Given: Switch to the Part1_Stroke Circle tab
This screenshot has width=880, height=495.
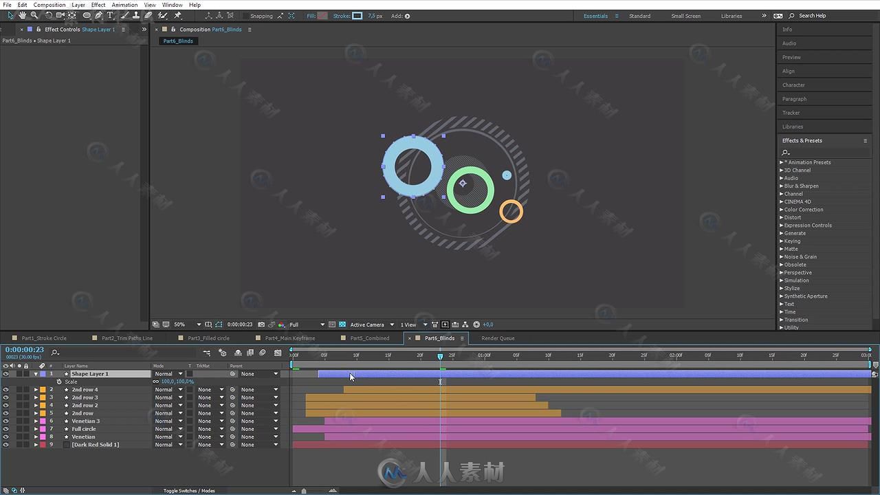Looking at the screenshot, I should 44,338.
